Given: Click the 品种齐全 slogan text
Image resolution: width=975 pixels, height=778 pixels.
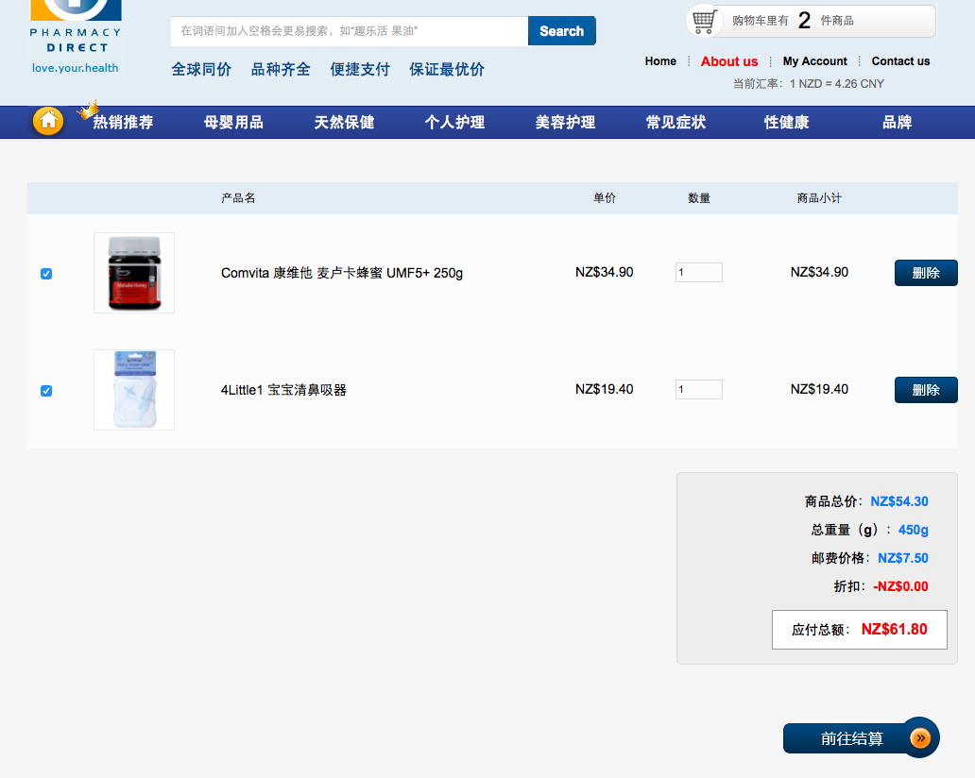Looking at the screenshot, I should [x=281, y=69].
